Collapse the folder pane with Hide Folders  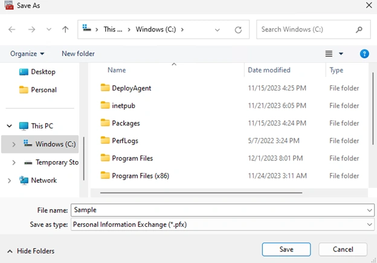click(x=31, y=251)
